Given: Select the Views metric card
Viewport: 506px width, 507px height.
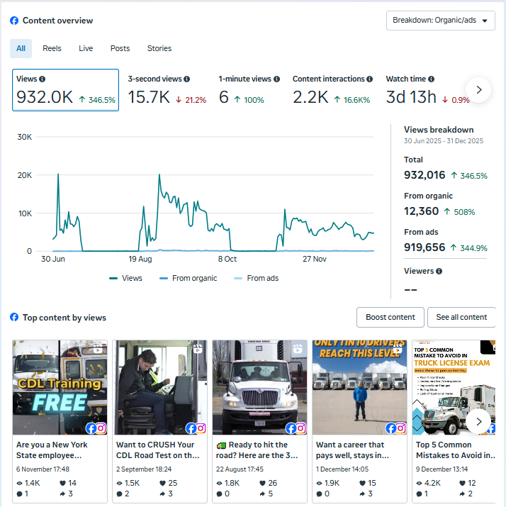Looking at the screenshot, I should coord(66,90).
